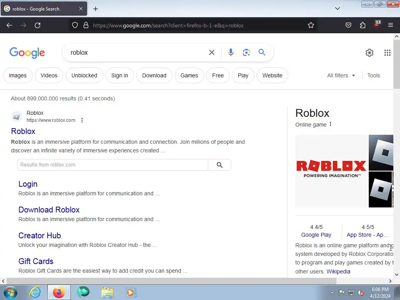400x300 pixels.
Task: Open File Explorer from taskbar
Action: coord(107,293)
